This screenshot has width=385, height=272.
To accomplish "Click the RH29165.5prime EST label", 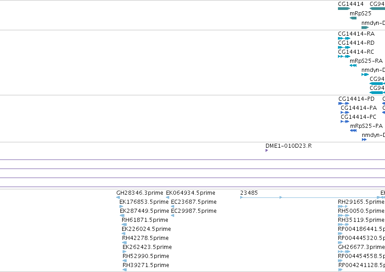I will pos(361,202).
